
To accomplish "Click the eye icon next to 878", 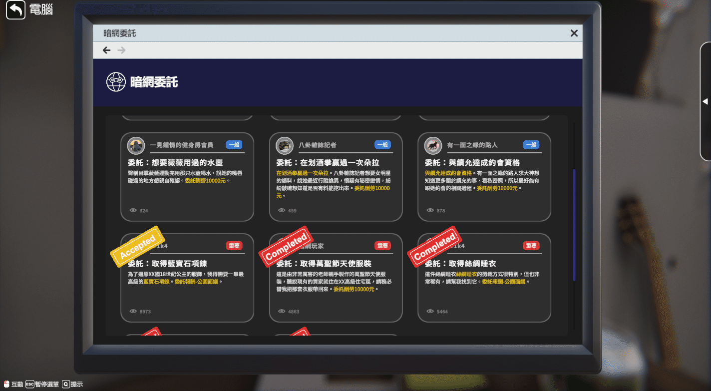I will [x=430, y=210].
